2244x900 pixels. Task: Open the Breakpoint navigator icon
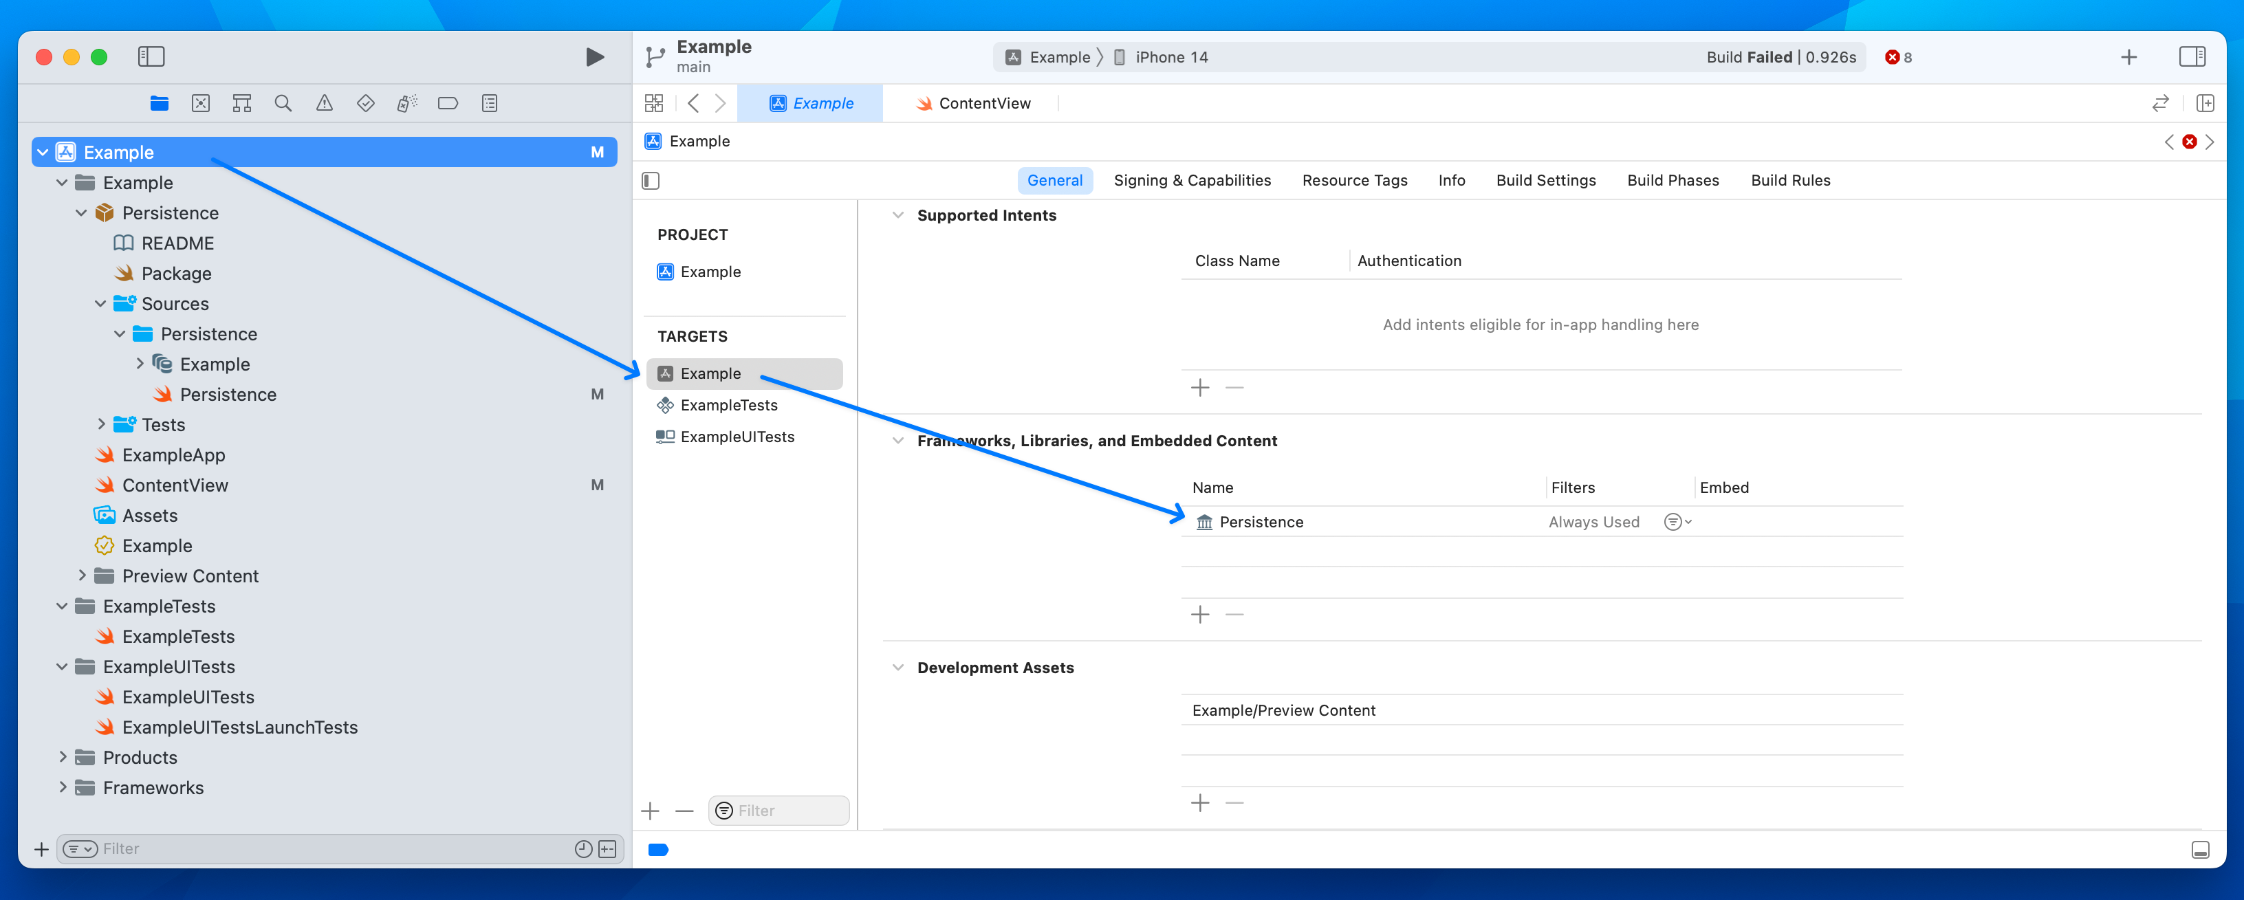point(448,104)
